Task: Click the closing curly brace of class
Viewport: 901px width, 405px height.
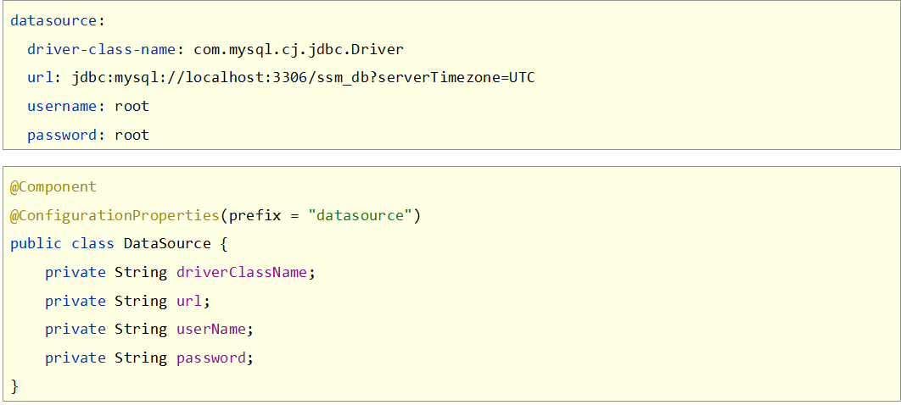Action: 14,386
